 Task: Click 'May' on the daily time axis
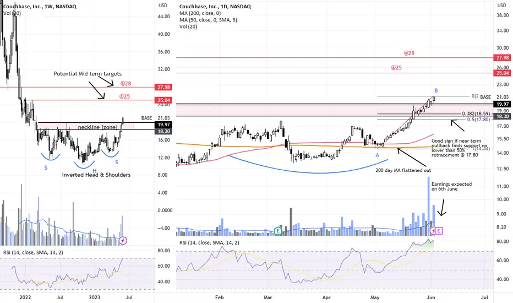coord(375,297)
